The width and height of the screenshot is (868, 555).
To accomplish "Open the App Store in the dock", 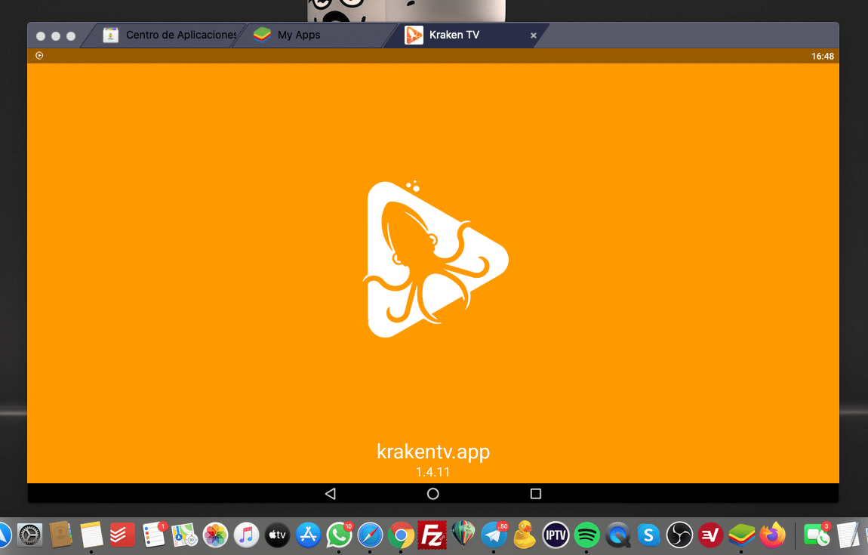I will pyautogui.click(x=309, y=535).
